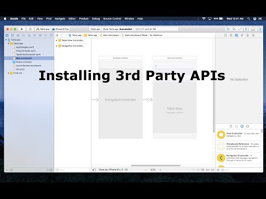Open the Symbol navigator tab
The image size is (266, 199).
pos(18,35)
